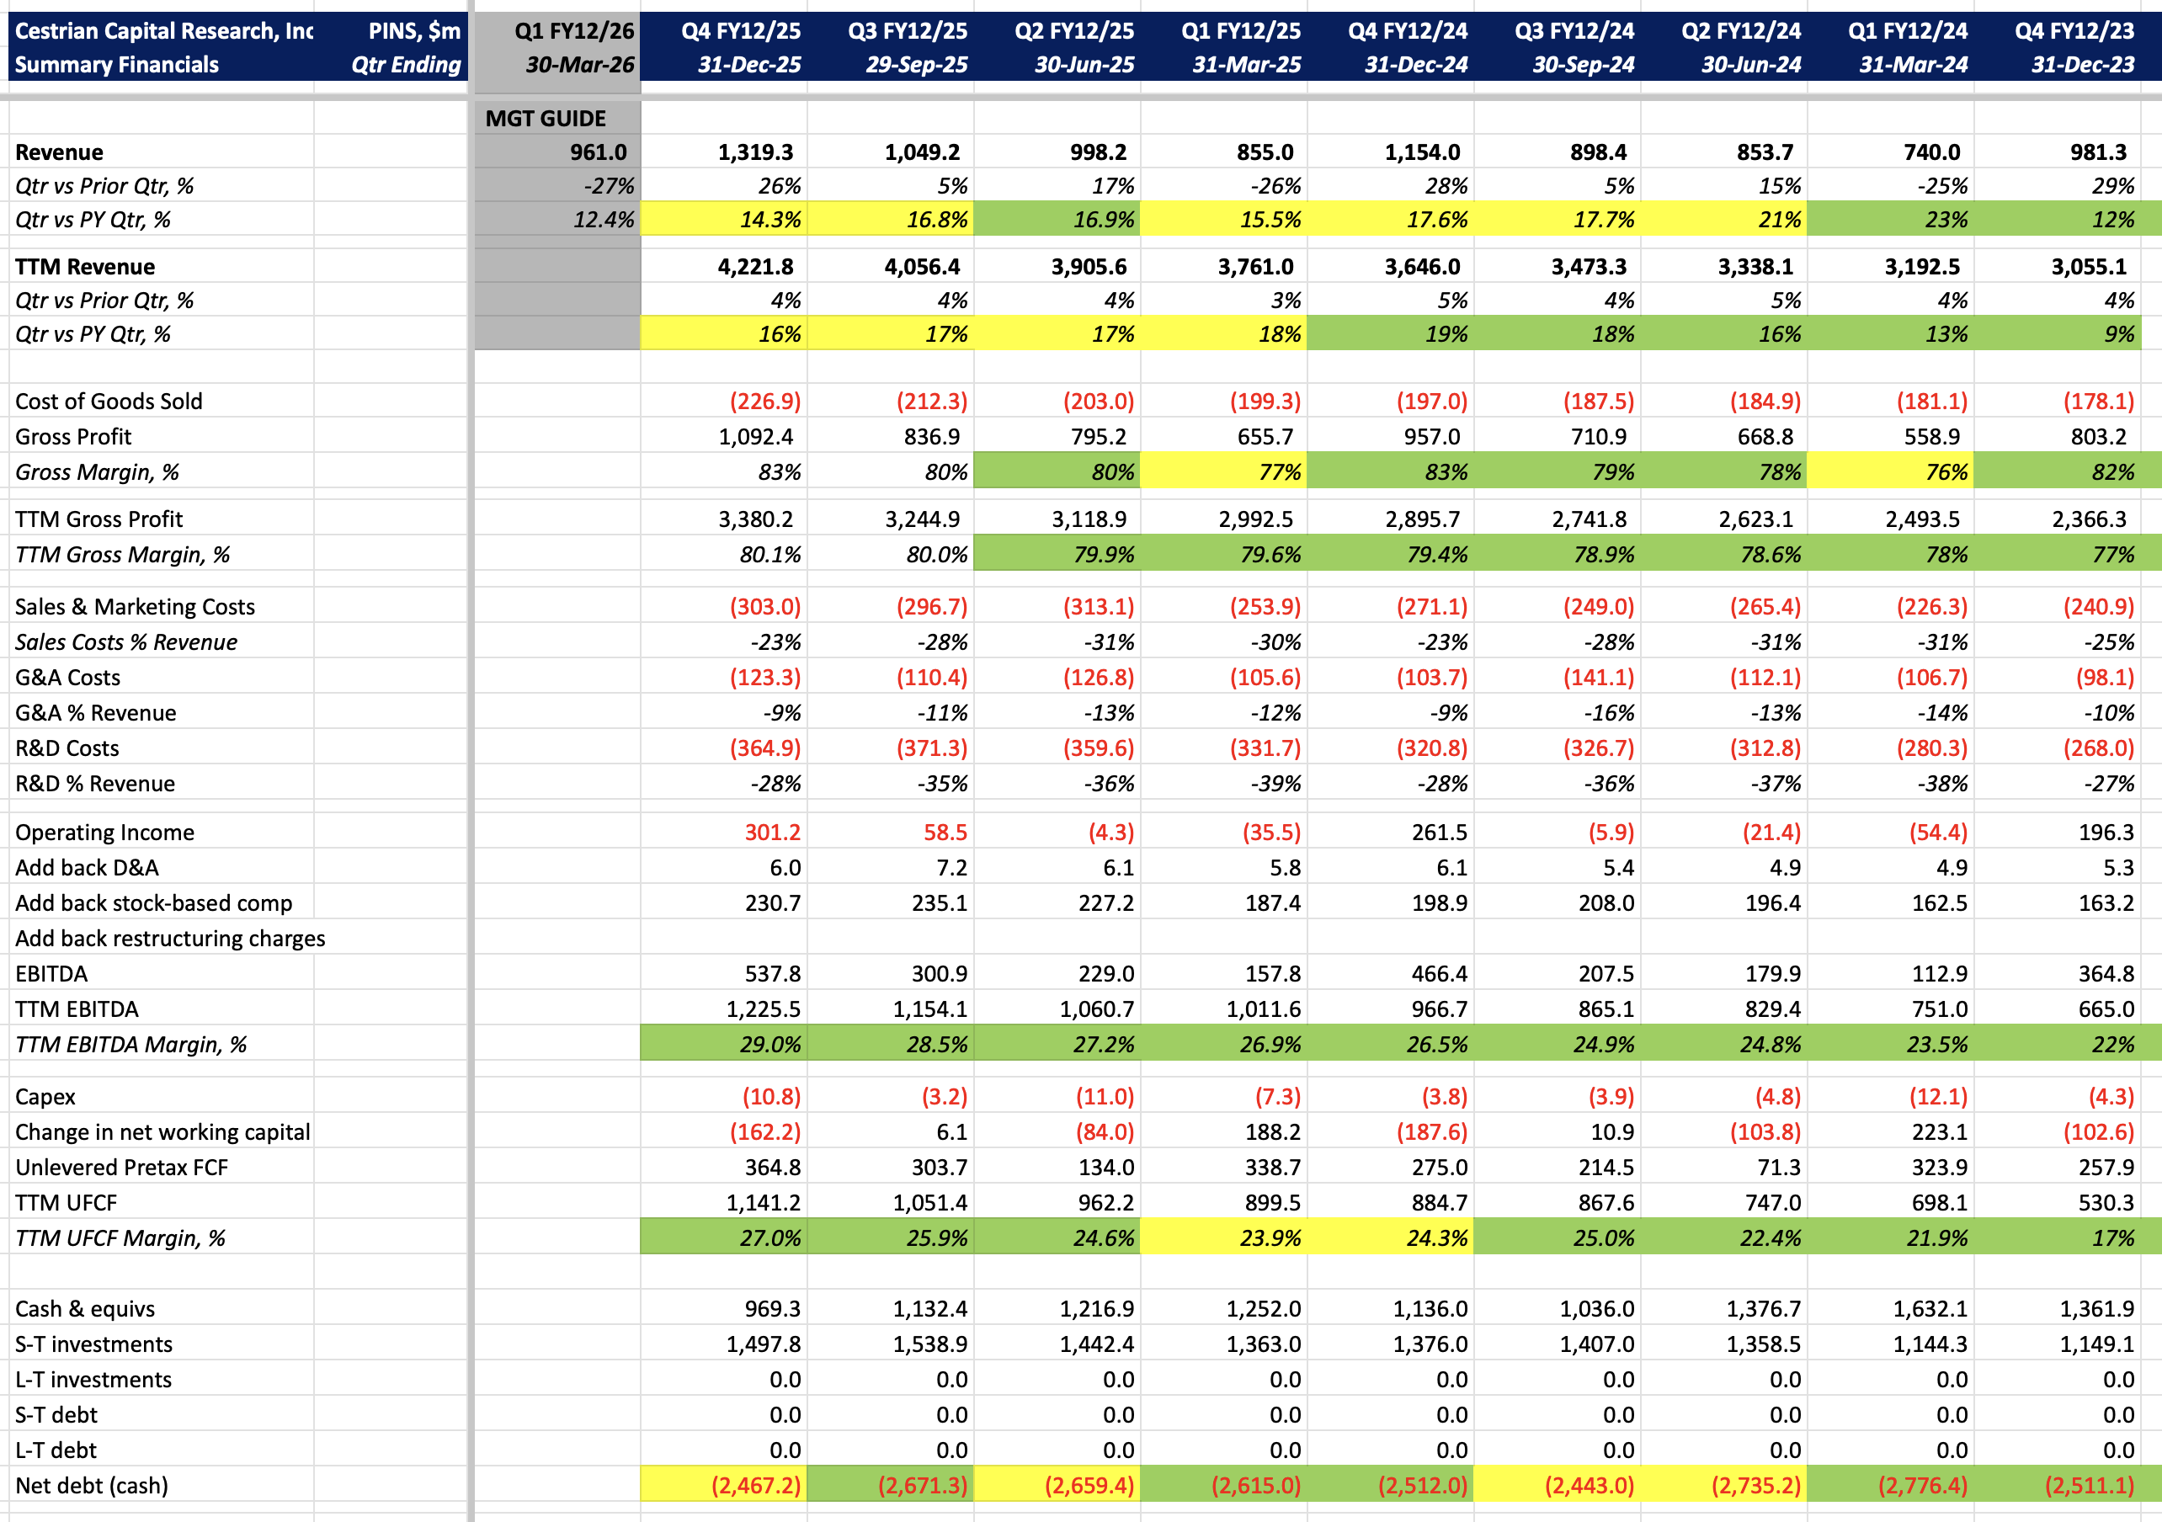Click Q4 FY12/25 revenue cell 1,319.3
This screenshot has width=2162, height=1522.
[754, 152]
